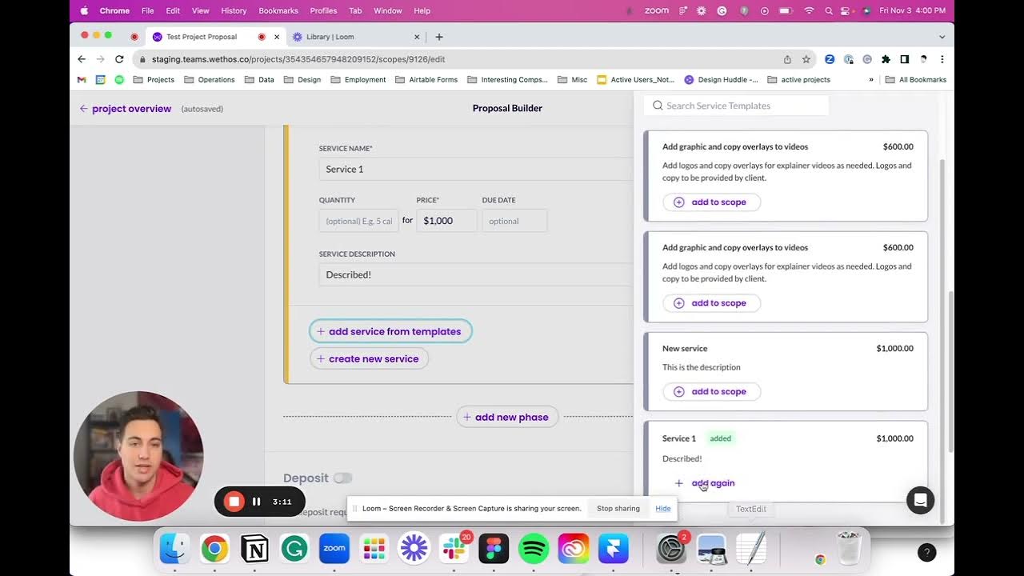The width and height of the screenshot is (1024, 576).
Task: Open the Bookmarks menu in the menu bar
Action: point(278,10)
